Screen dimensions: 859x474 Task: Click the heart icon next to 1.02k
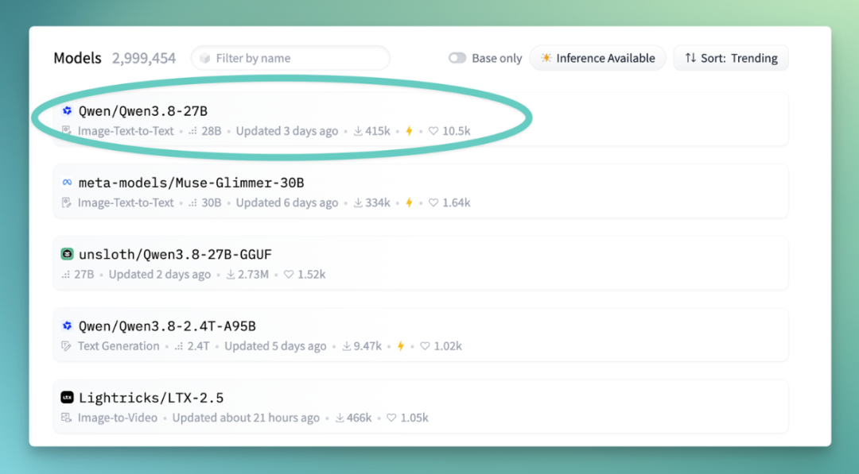point(425,345)
